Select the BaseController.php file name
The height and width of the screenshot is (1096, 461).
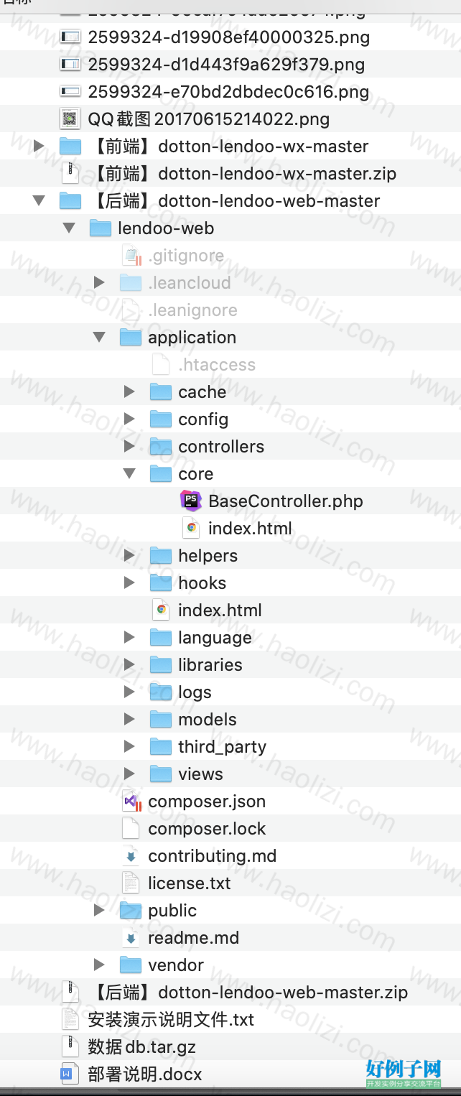(286, 501)
